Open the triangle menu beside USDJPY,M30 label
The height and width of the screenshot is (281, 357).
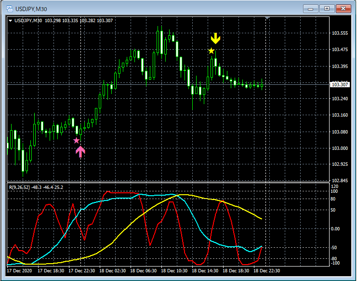tap(11, 20)
